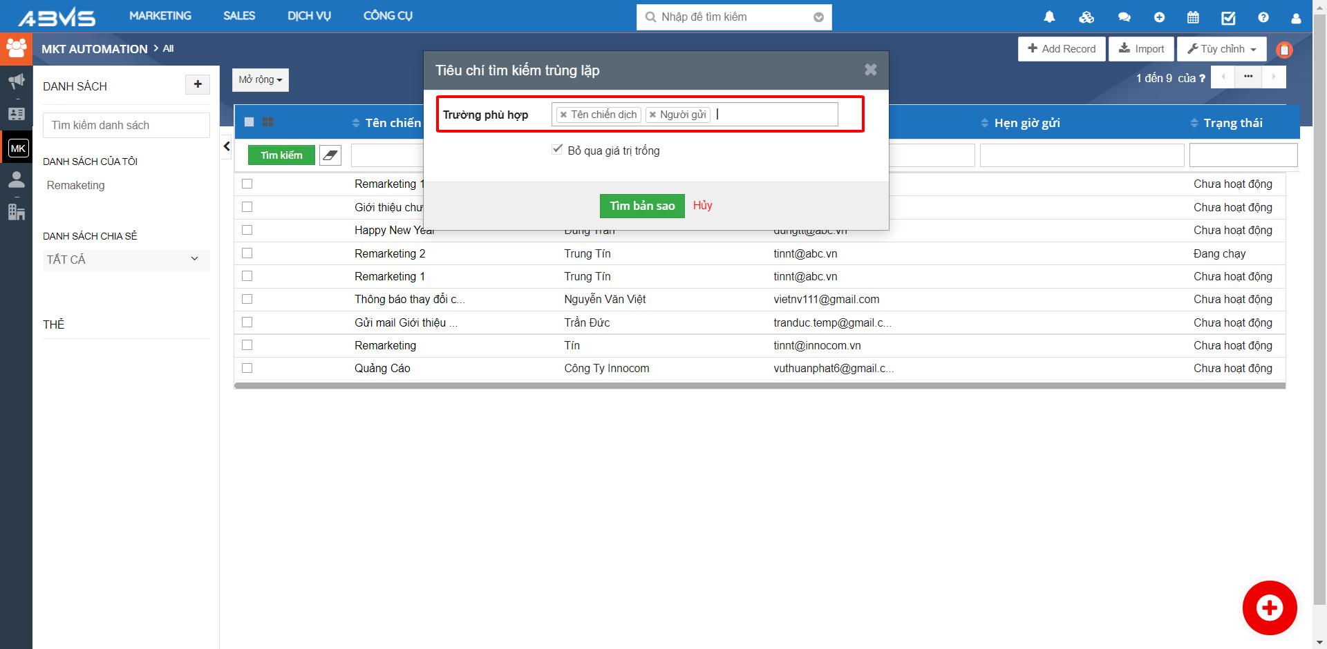Expand the TẤT CẢ shared list dropdown
Image resolution: width=1327 pixels, height=649 pixels.
(126, 260)
